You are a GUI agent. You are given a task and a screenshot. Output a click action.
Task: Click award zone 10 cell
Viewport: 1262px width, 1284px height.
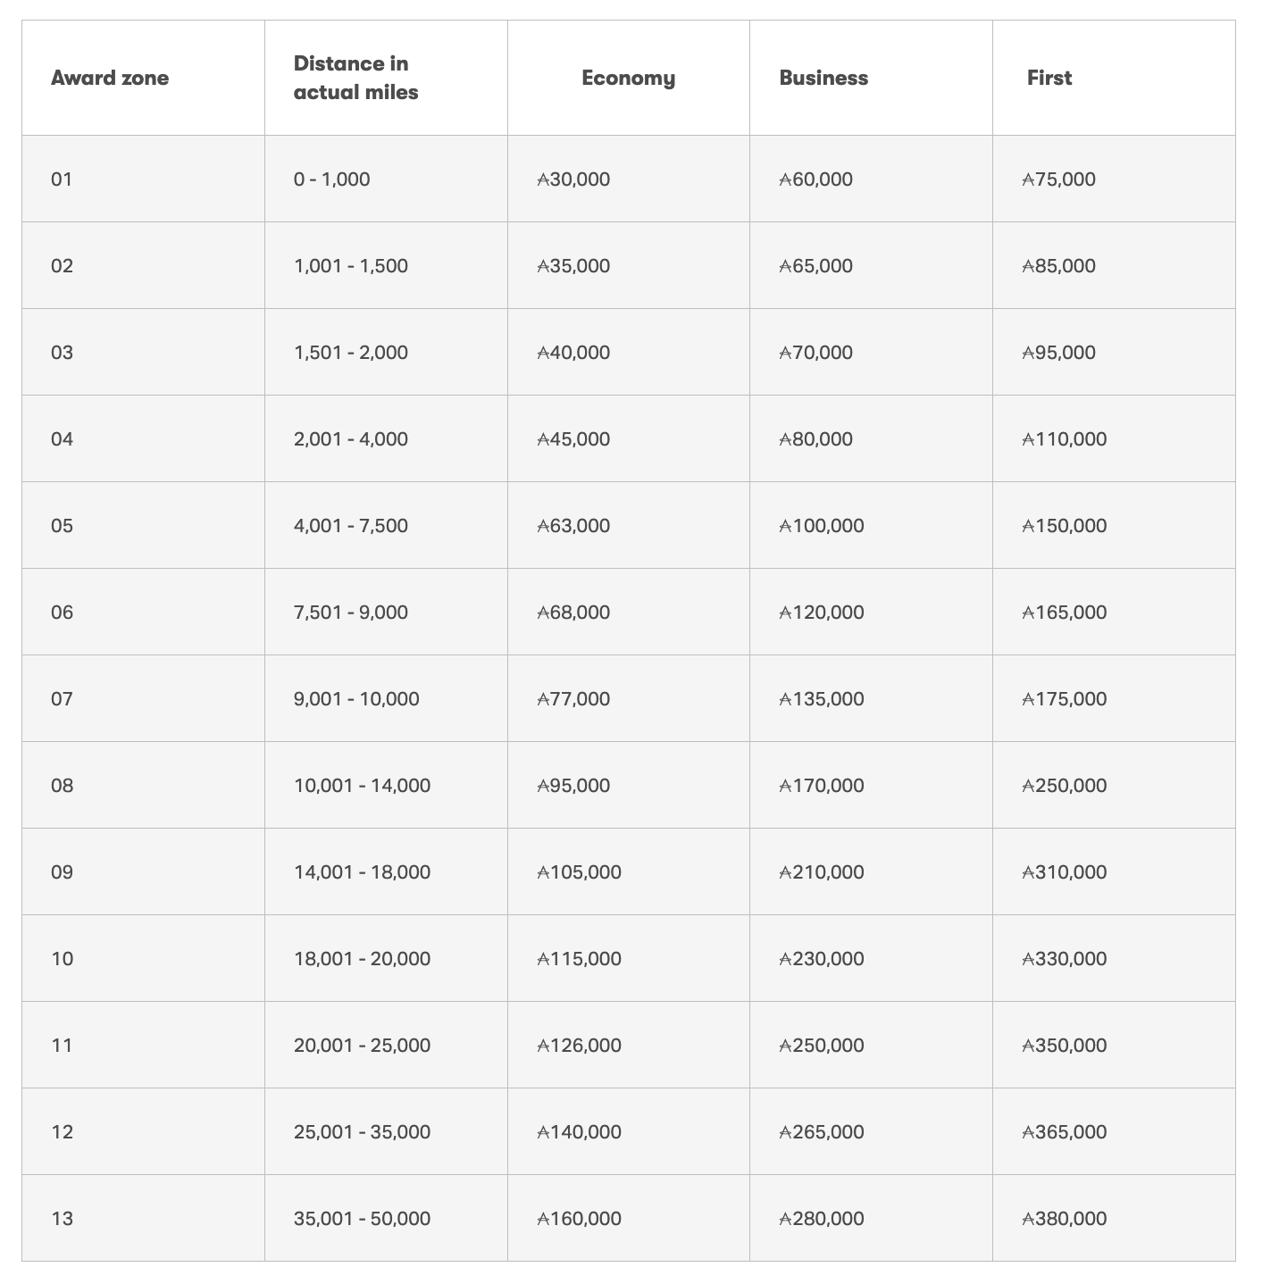(x=63, y=959)
